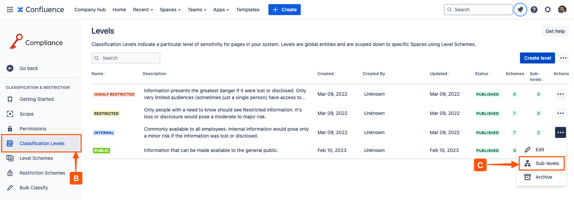
Task: Expand the Recent dropdown
Action: click(x=143, y=10)
